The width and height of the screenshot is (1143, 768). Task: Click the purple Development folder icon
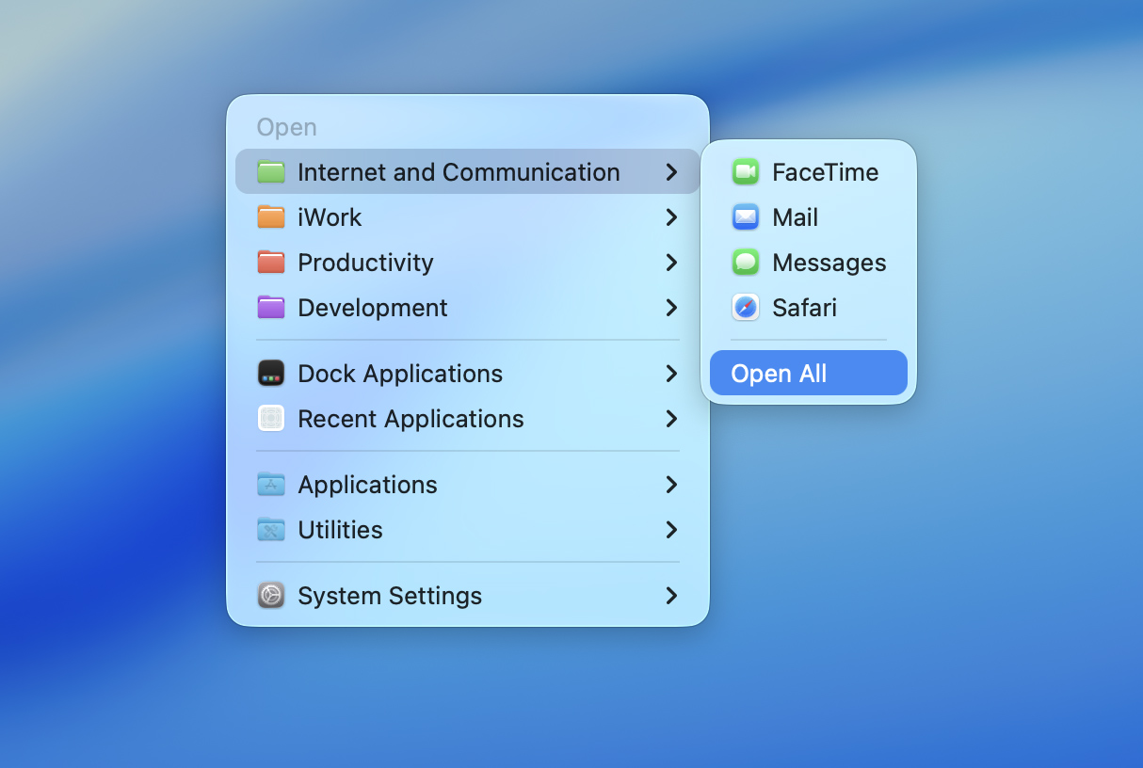tap(271, 308)
